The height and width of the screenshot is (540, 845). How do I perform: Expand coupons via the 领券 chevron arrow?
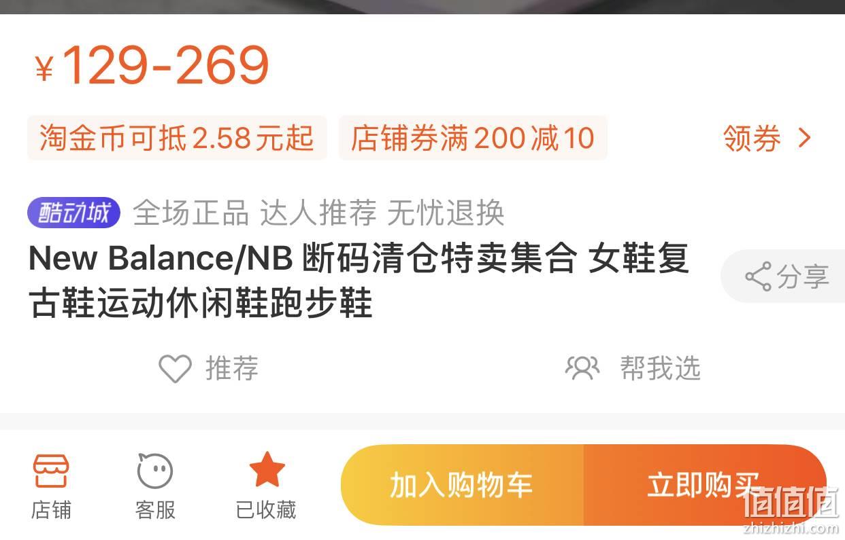pyautogui.click(x=805, y=139)
